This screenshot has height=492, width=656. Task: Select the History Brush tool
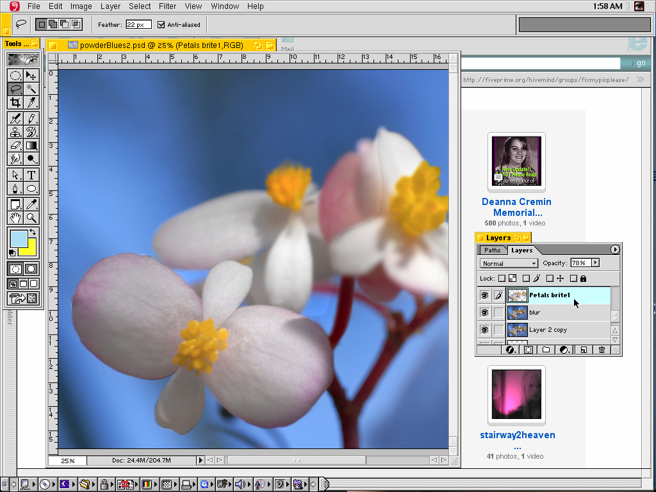click(x=31, y=132)
